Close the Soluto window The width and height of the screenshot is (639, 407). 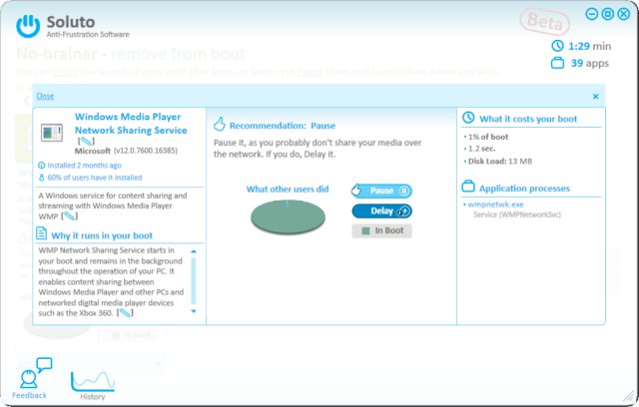click(623, 14)
